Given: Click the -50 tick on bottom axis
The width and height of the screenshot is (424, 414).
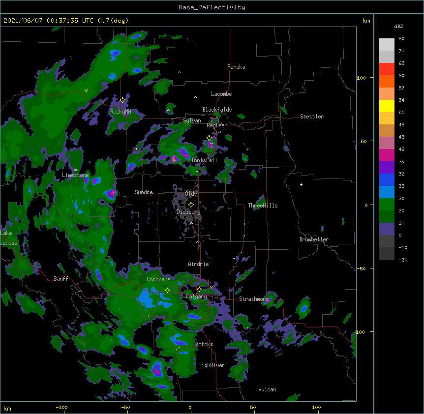Looking at the screenshot, I should click(x=125, y=407).
